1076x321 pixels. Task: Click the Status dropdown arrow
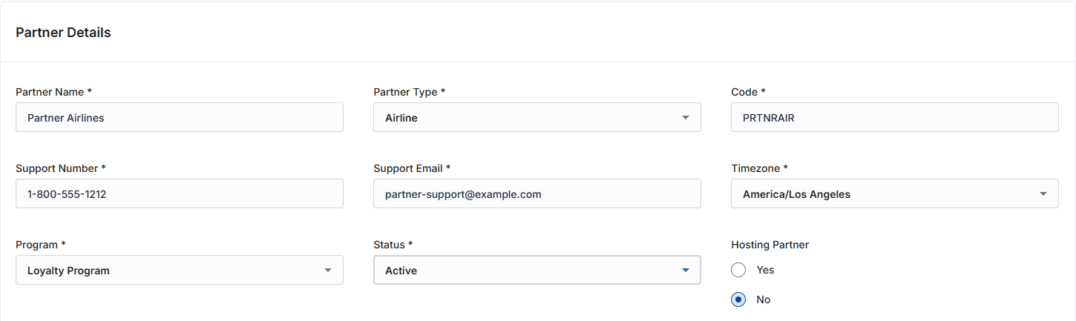[686, 271]
